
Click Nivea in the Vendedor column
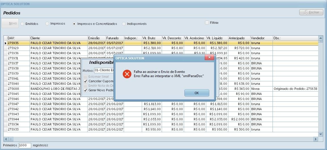pos(255,89)
